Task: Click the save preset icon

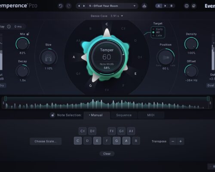Action: pos(144,6)
